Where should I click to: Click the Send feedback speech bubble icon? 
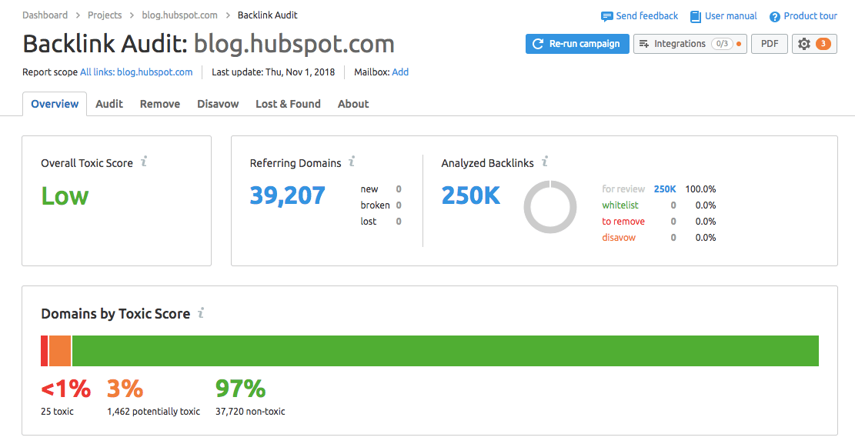point(607,16)
